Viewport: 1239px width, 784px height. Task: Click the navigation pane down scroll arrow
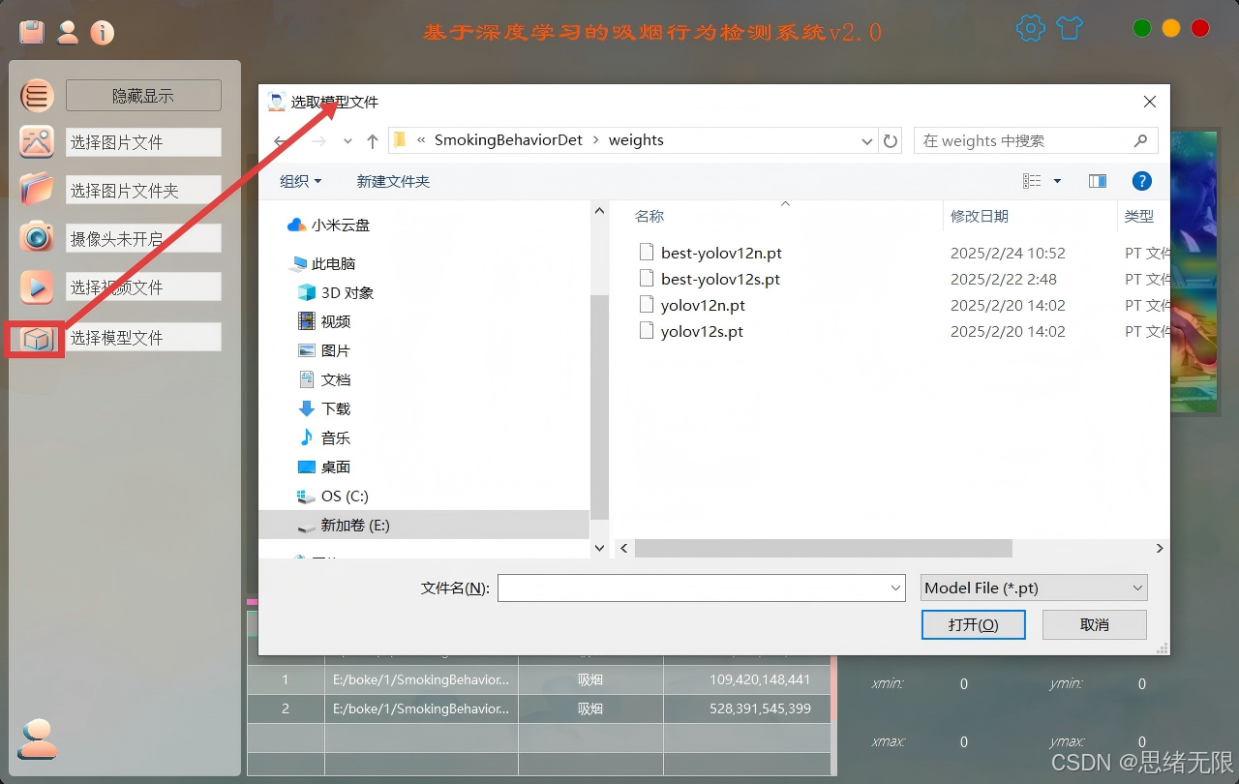(x=599, y=548)
